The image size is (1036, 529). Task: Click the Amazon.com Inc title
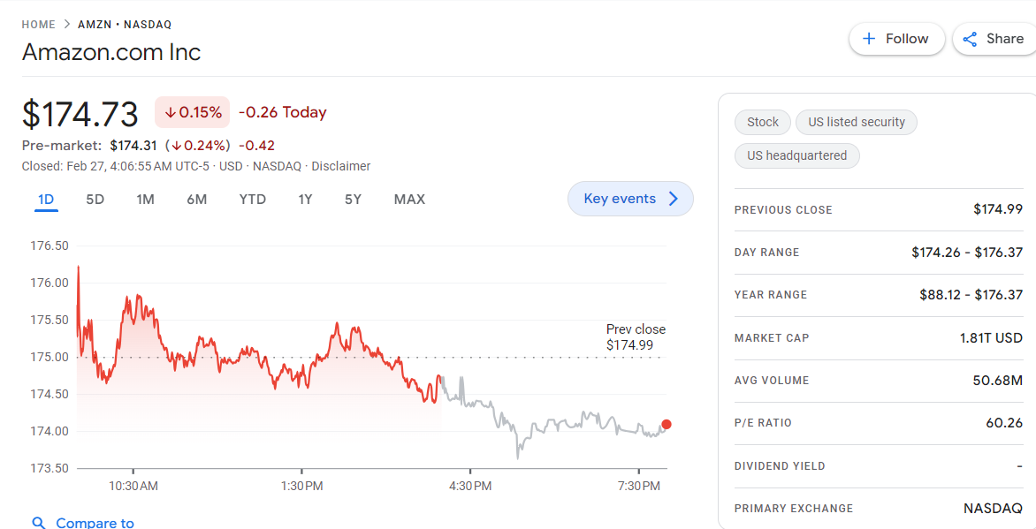pyautogui.click(x=111, y=51)
